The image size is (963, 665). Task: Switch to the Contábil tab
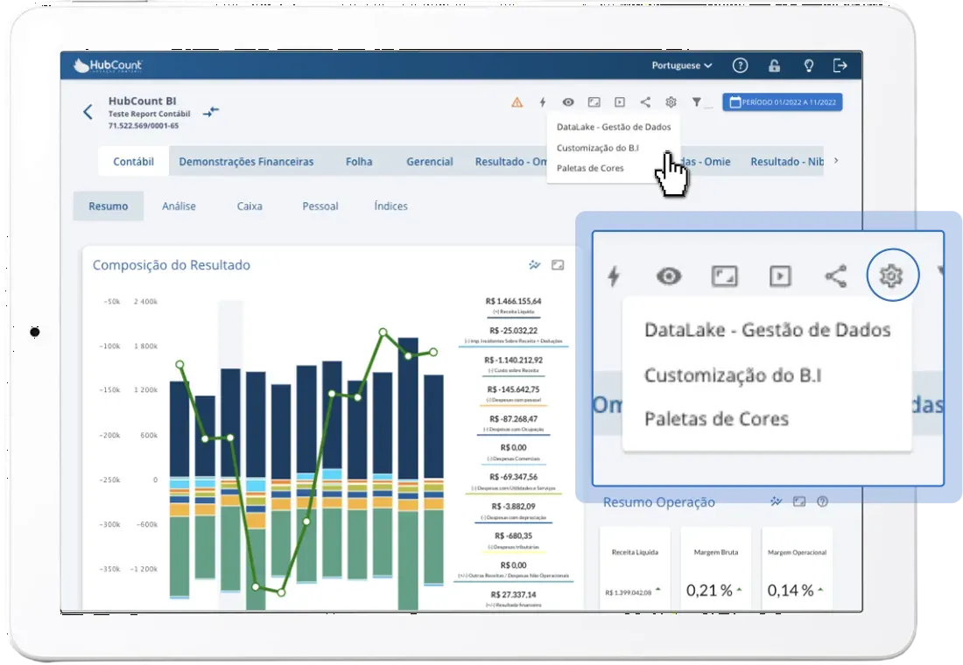pos(133,162)
